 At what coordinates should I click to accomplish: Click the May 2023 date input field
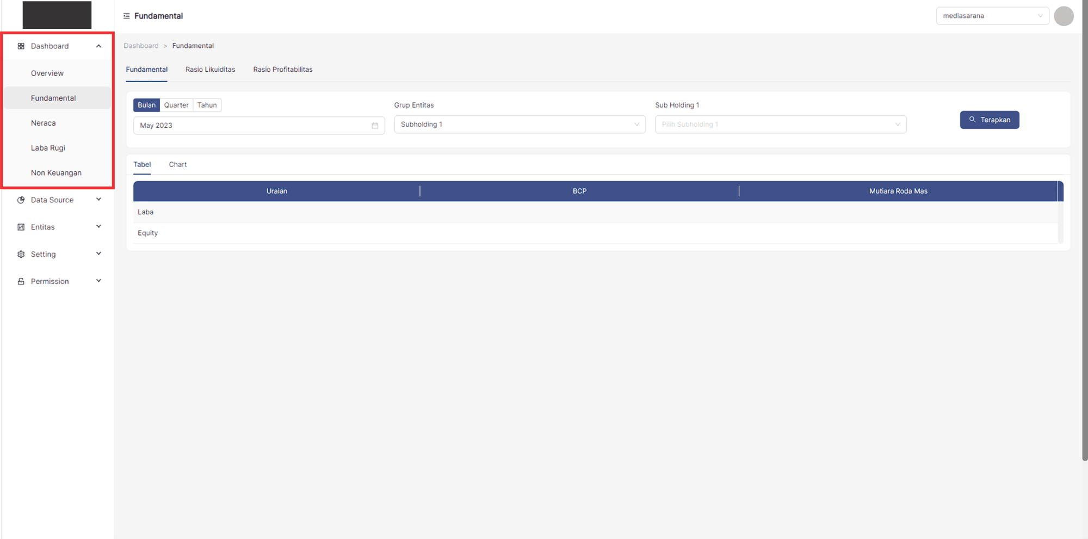point(245,125)
